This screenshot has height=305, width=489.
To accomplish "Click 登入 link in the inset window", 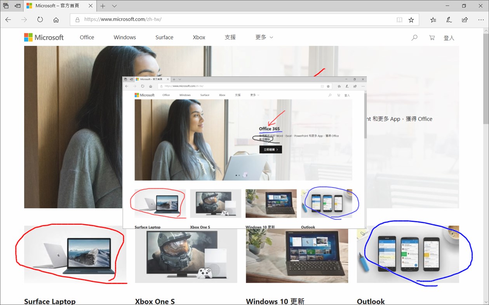I will [x=347, y=95].
